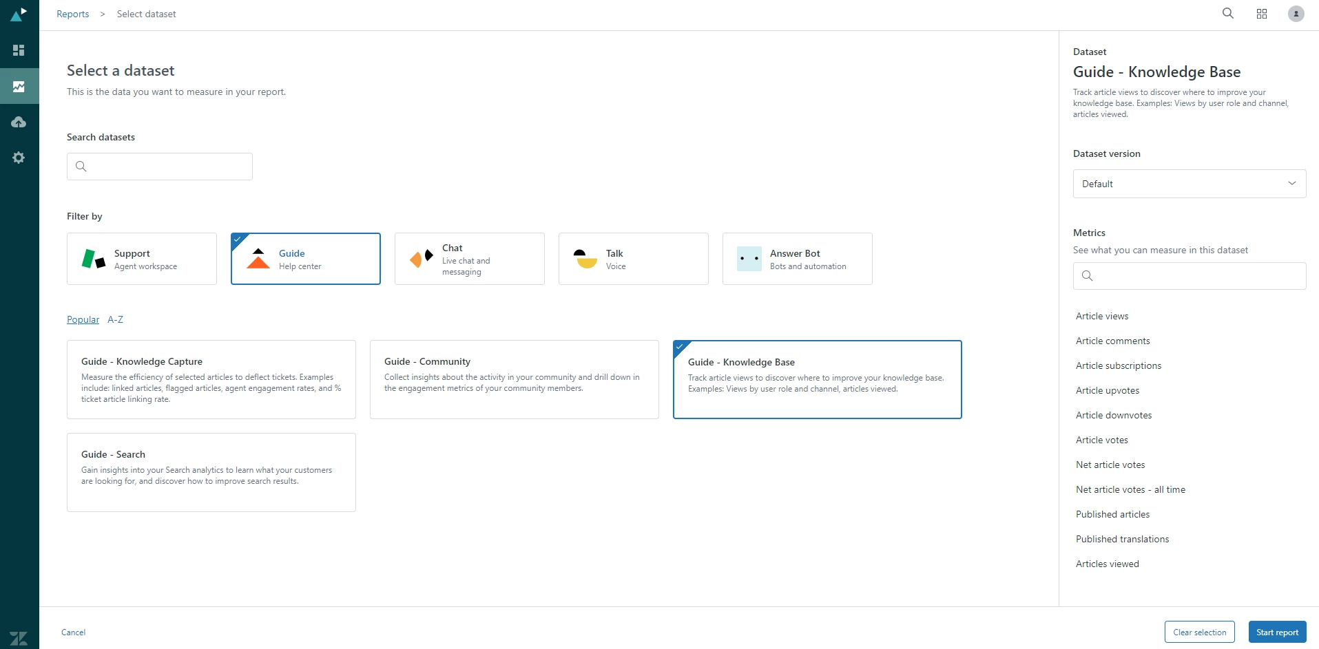Click the search magnifier in top bar
Screen dimensions: 1319x649
(1228, 14)
